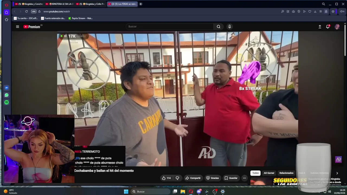This screenshot has height=195, width=347.
Task: Add page to Opera pinboards heart
Action: click(310, 11)
